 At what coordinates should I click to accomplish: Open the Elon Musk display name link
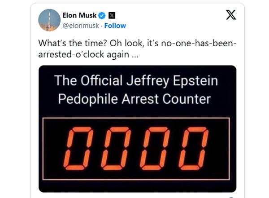[79, 15]
